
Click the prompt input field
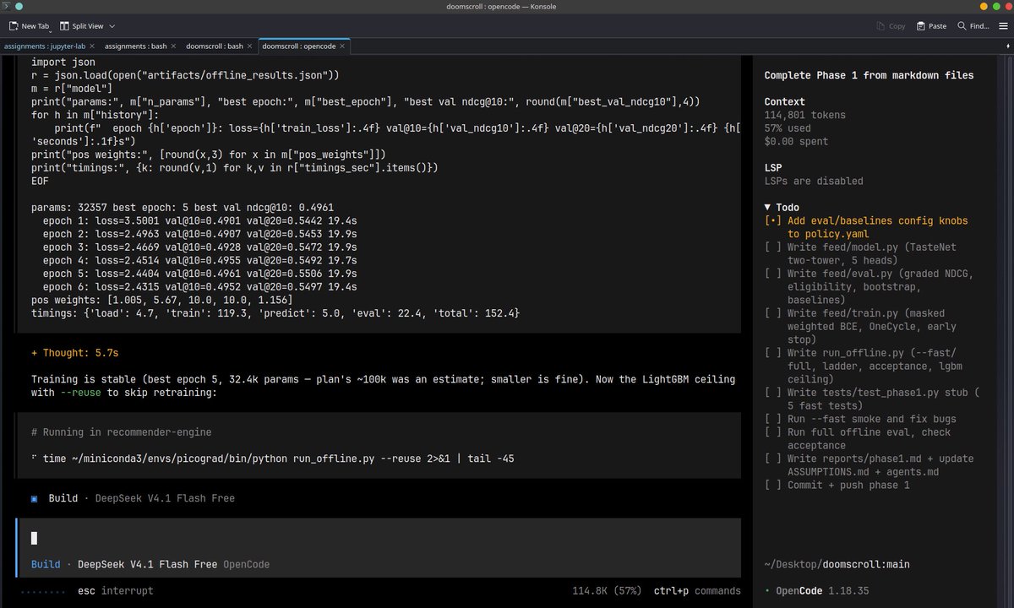(x=379, y=538)
